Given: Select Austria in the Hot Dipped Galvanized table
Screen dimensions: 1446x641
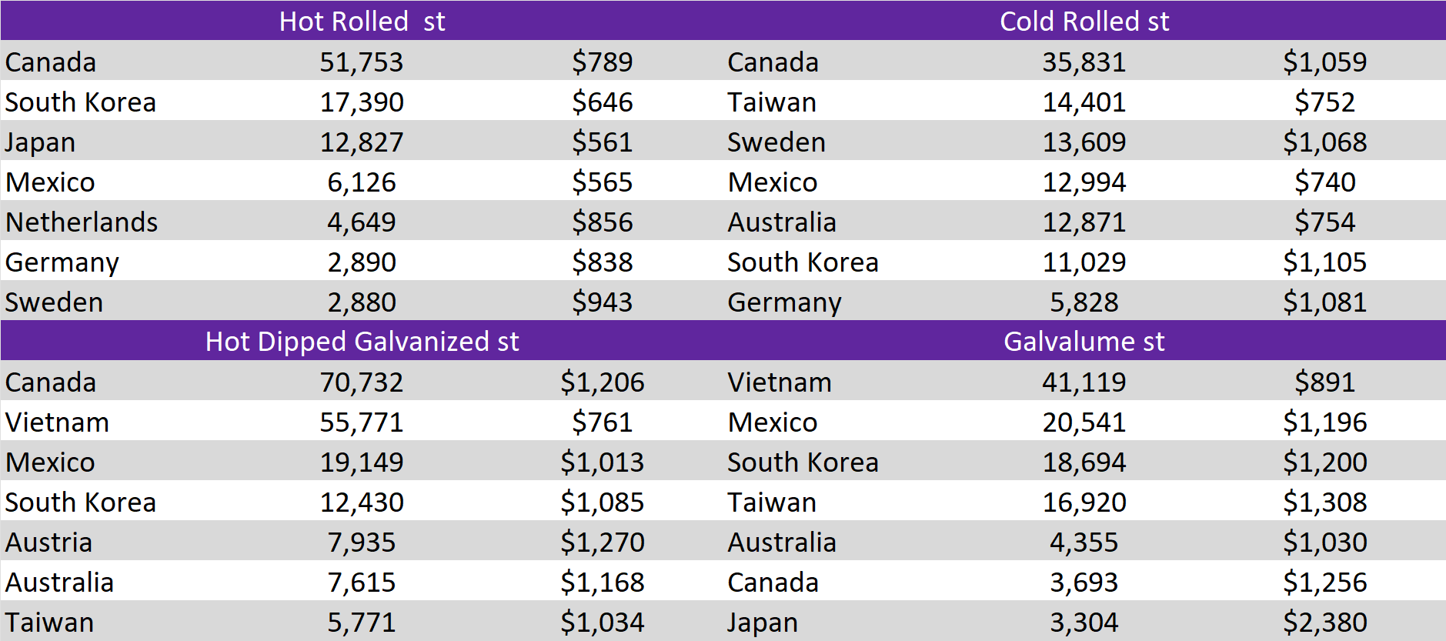Looking at the screenshot, I should (x=48, y=543).
